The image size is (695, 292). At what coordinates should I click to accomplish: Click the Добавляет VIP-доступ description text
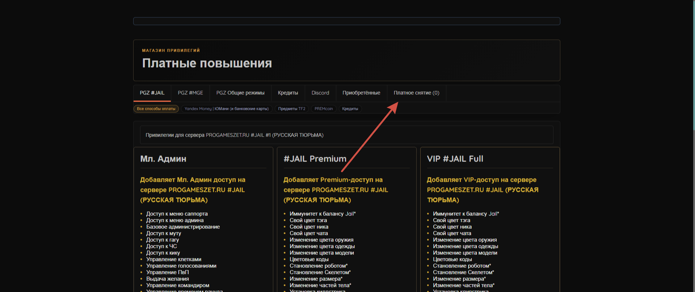pyautogui.click(x=482, y=190)
